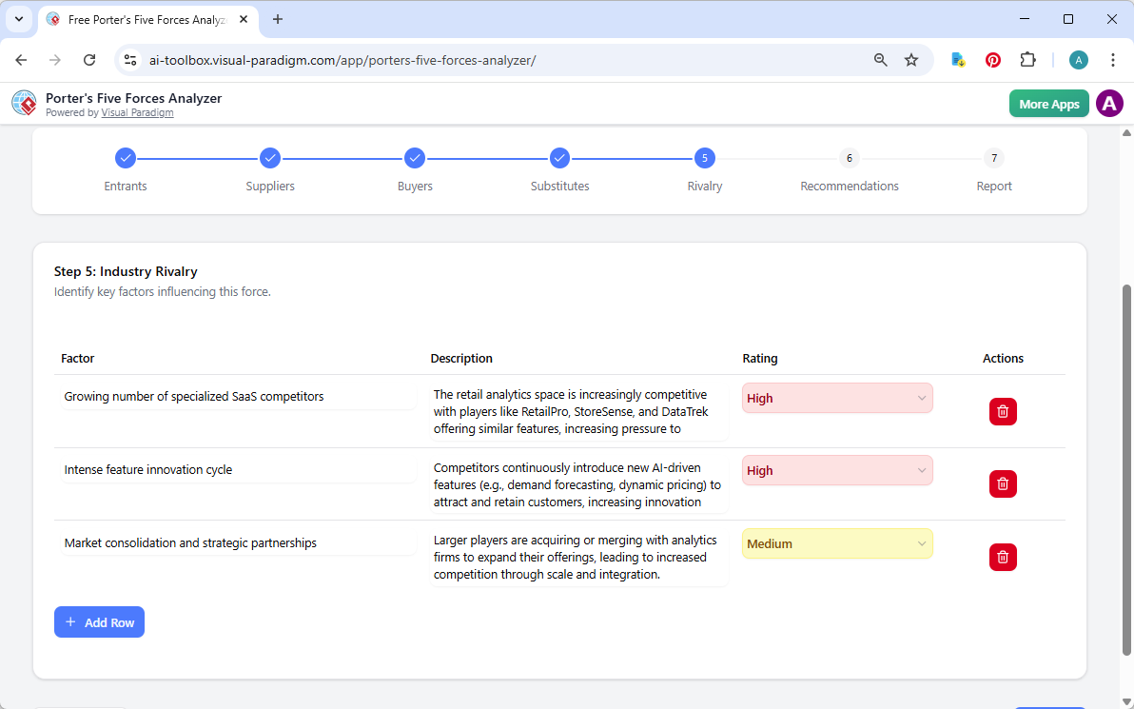Open the browser extensions puzzle icon
Image resolution: width=1134 pixels, height=709 pixels.
[1028, 59]
